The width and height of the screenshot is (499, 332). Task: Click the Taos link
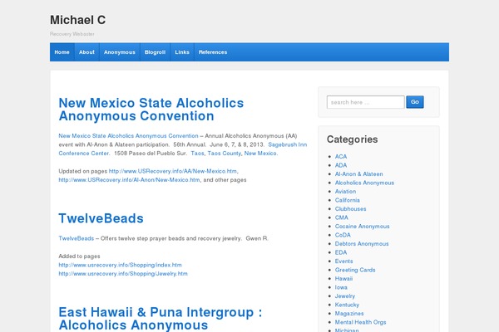(197, 153)
